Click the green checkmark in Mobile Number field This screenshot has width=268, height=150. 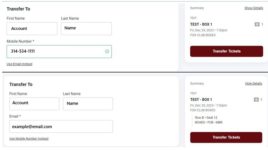coord(107,51)
